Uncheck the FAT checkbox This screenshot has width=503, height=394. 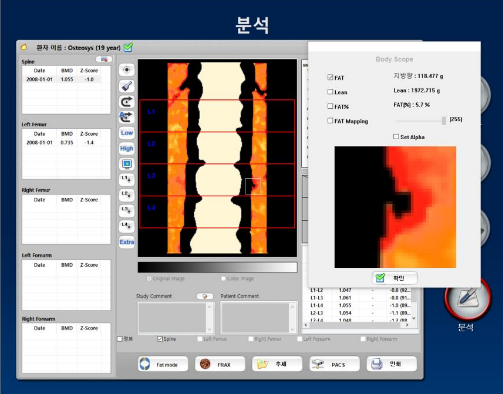330,78
